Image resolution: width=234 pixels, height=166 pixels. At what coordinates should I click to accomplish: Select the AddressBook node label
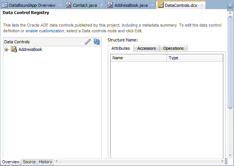coord(30,49)
